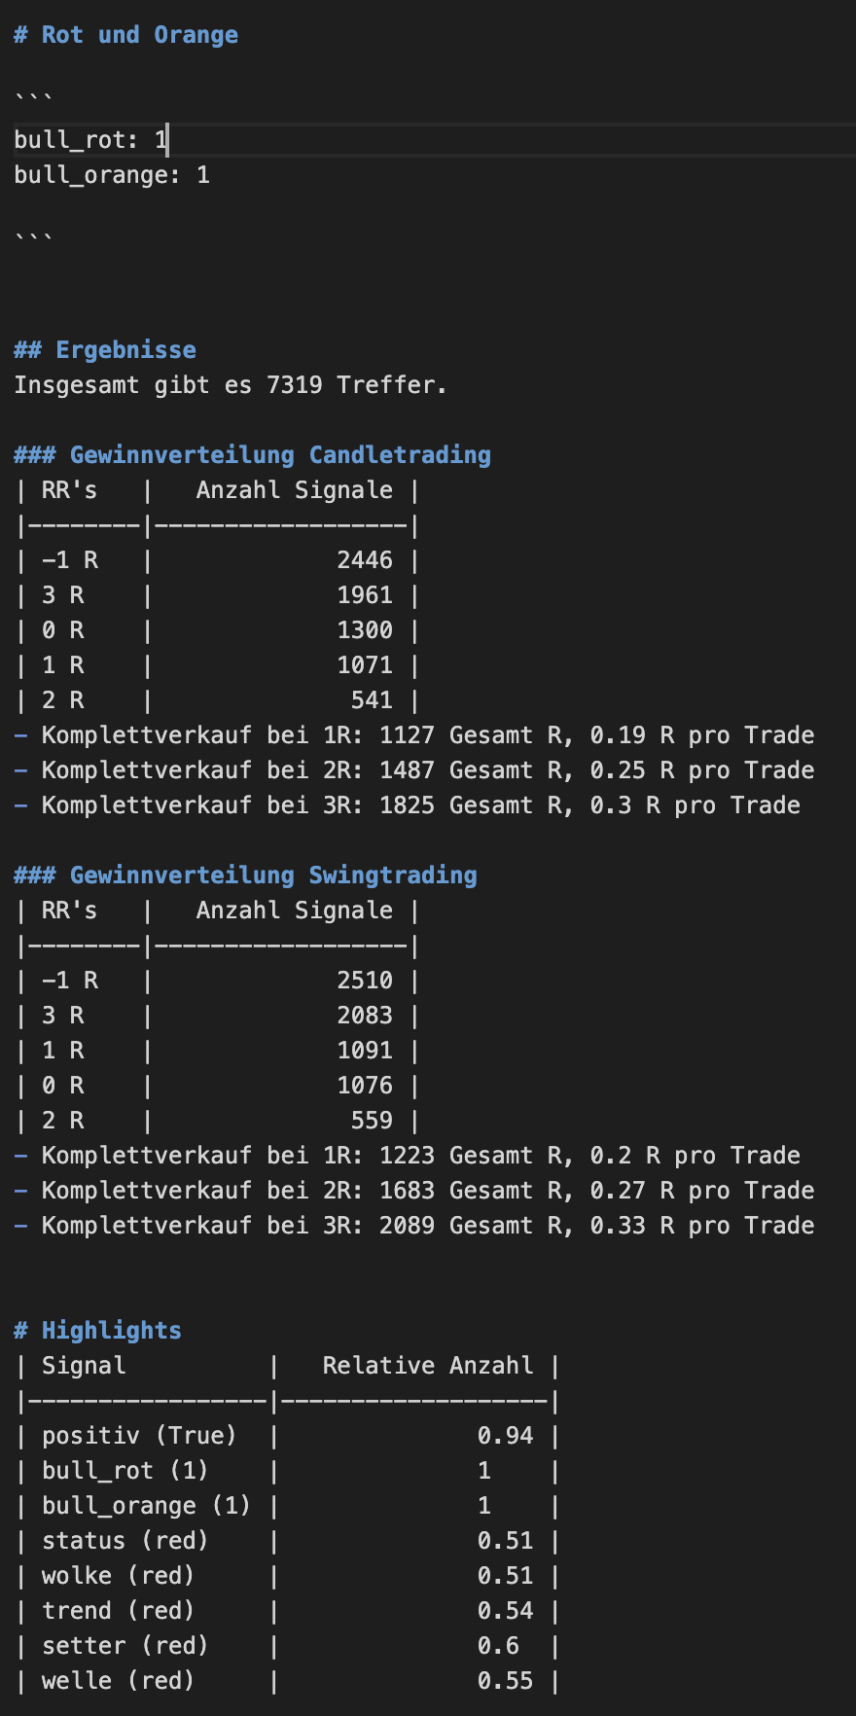Click 559 in the Swingtrading table
The height and width of the screenshot is (1716, 856).
(x=372, y=1121)
